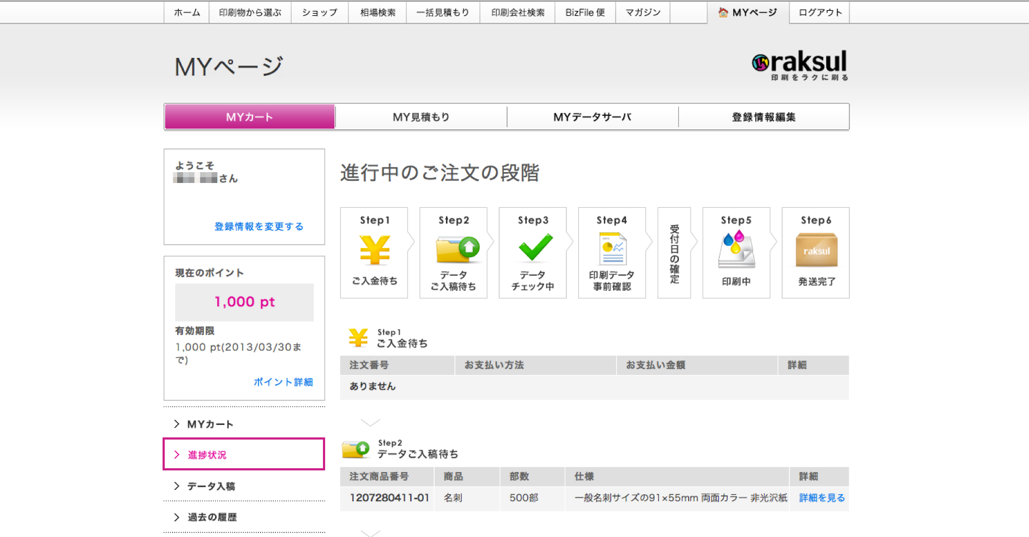Switch to the MY見積もり tab

pyautogui.click(x=421, y=117)
